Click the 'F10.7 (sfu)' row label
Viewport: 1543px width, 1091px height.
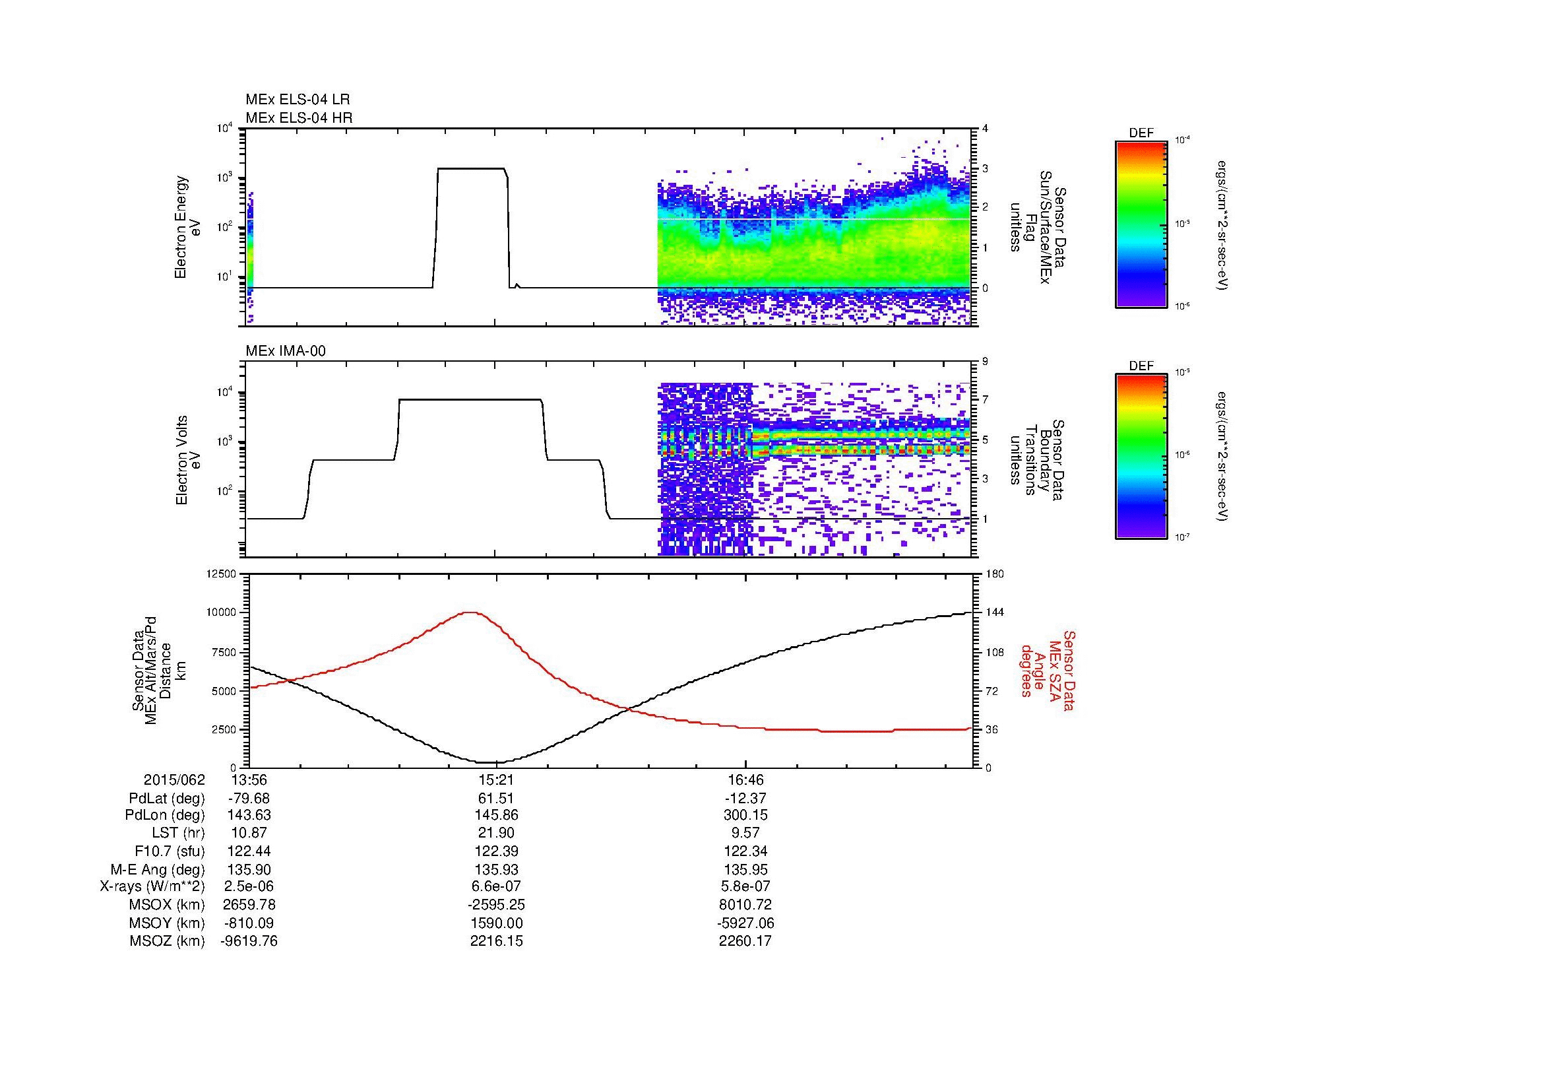click(170, 851)
